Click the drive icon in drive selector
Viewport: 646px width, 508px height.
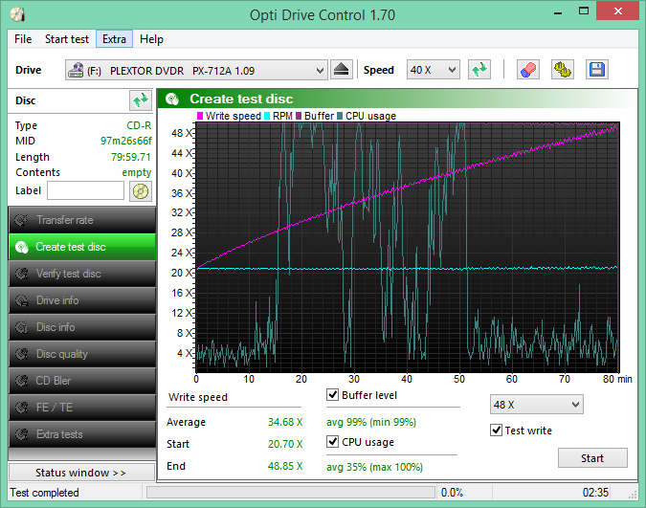(x=76, y=70)
